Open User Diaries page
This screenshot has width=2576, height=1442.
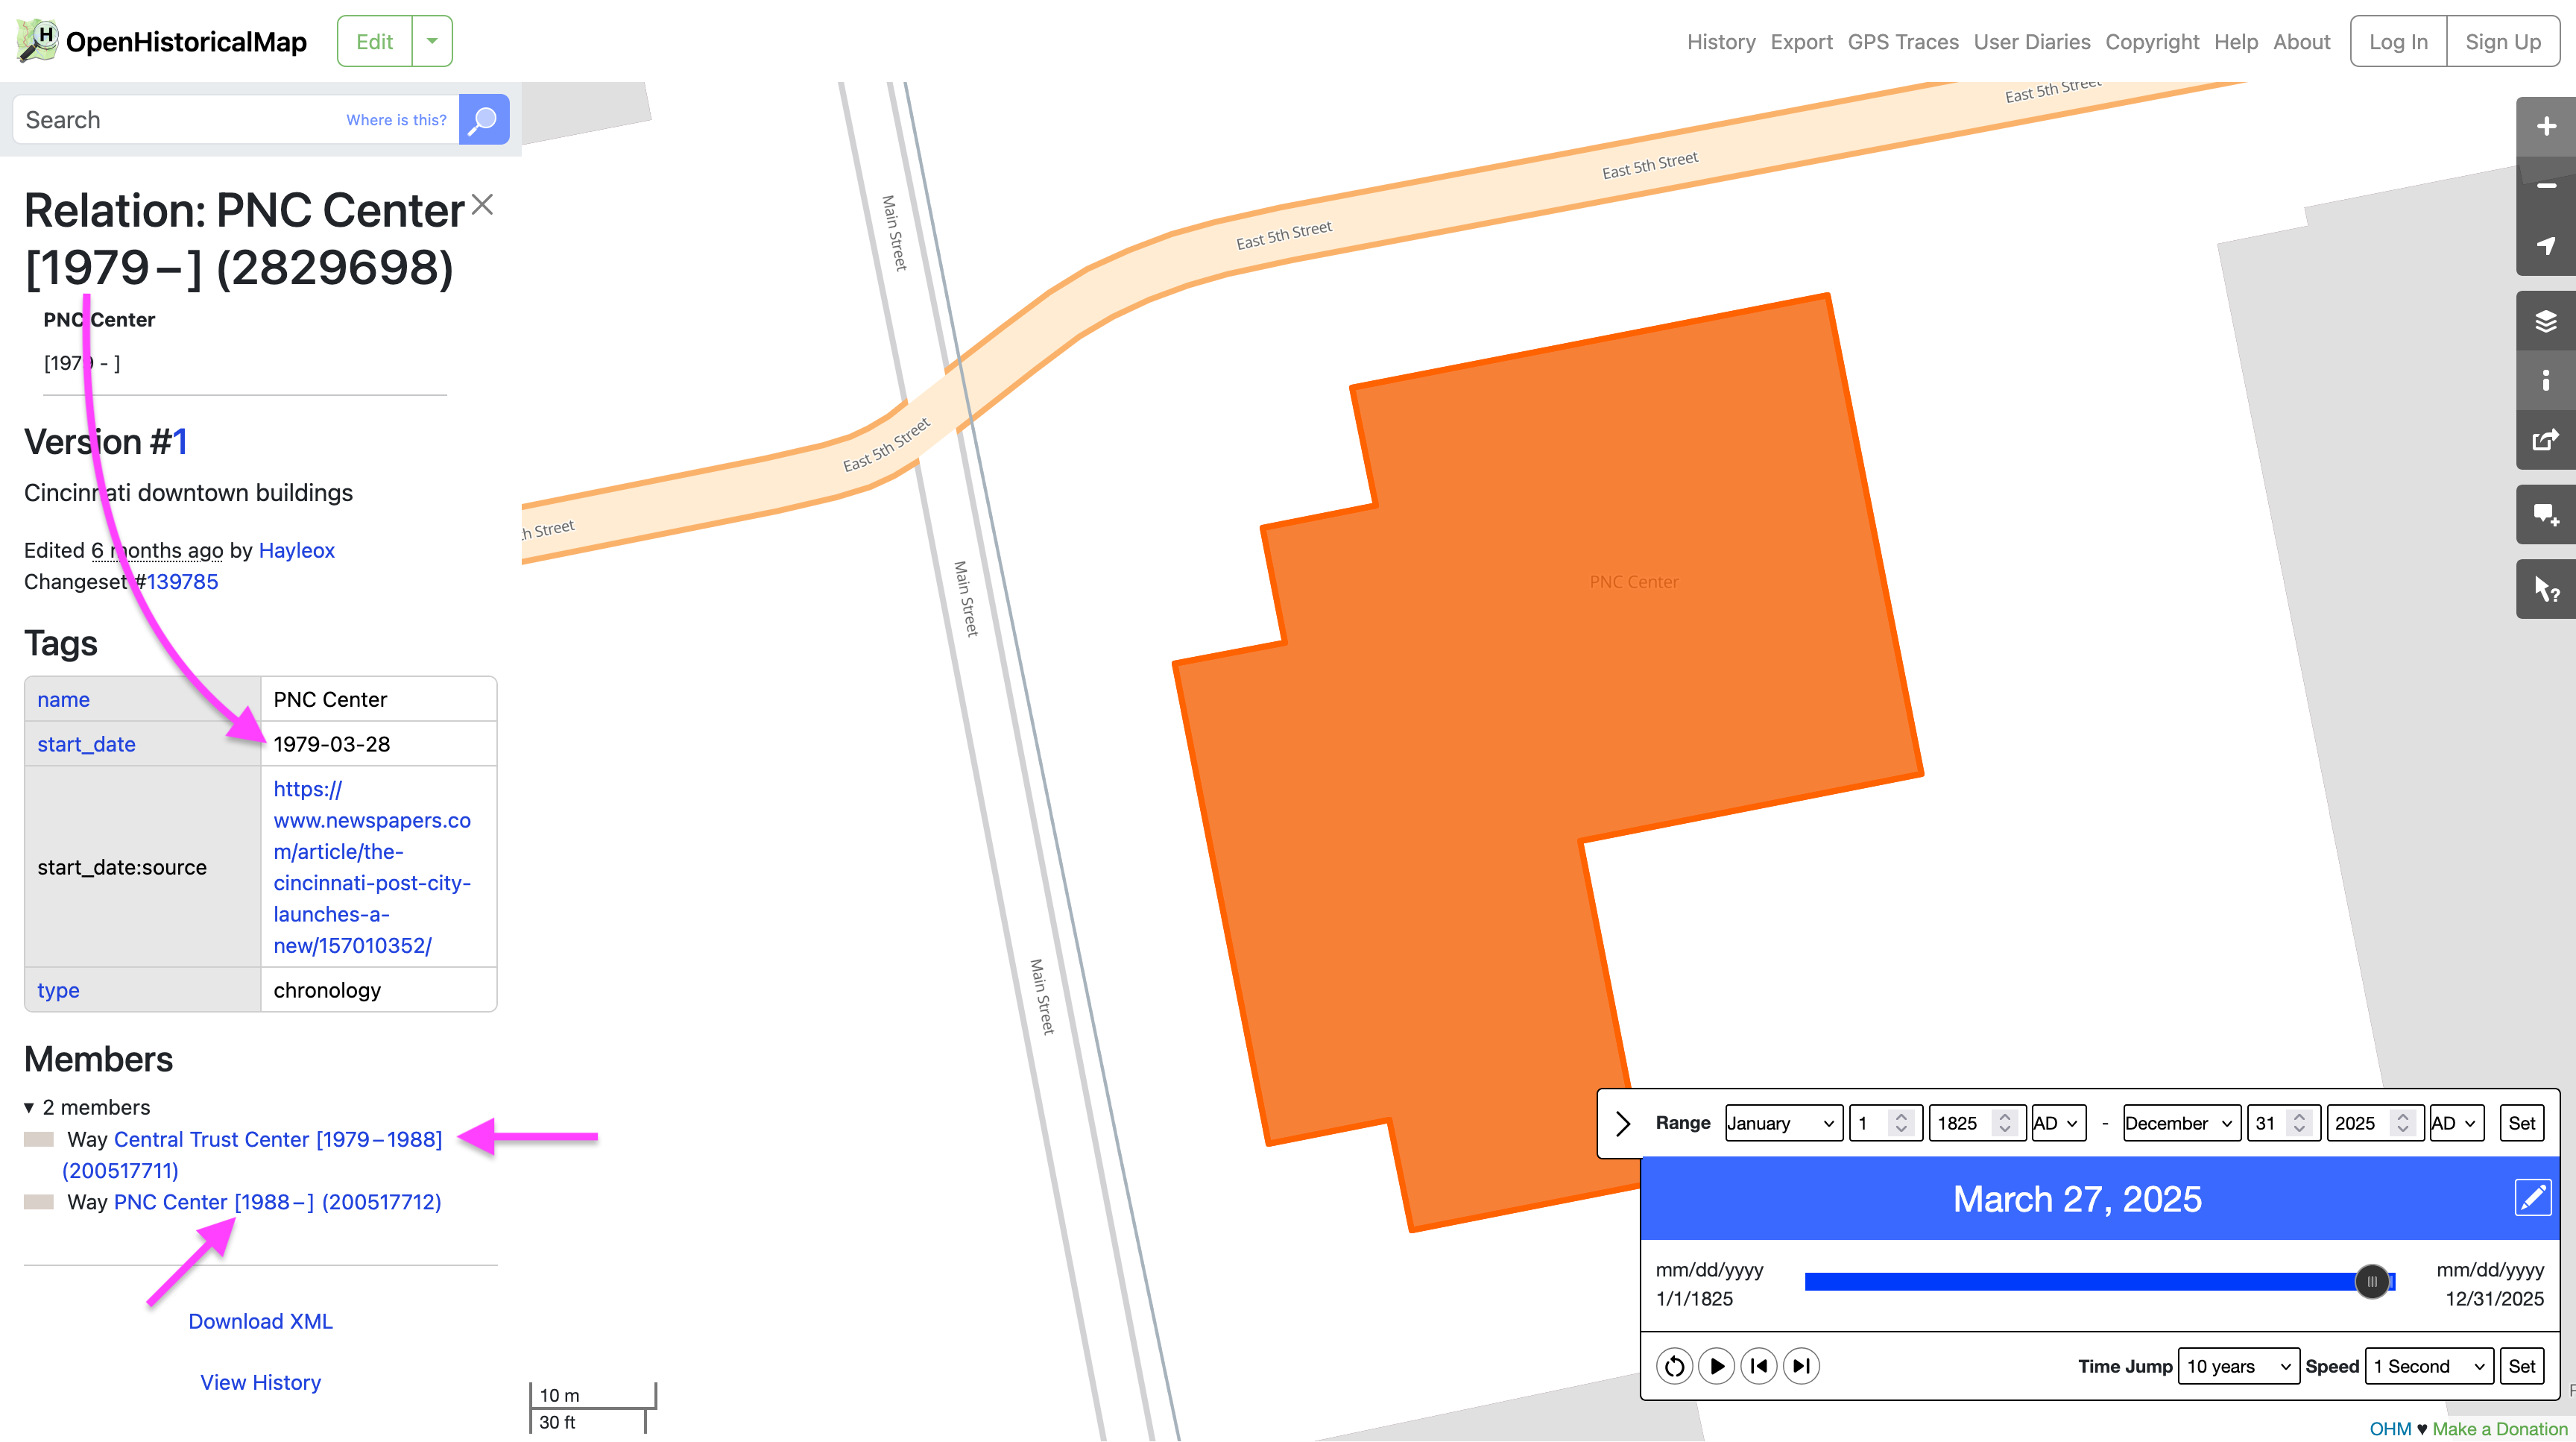[x=2032, y=41]
